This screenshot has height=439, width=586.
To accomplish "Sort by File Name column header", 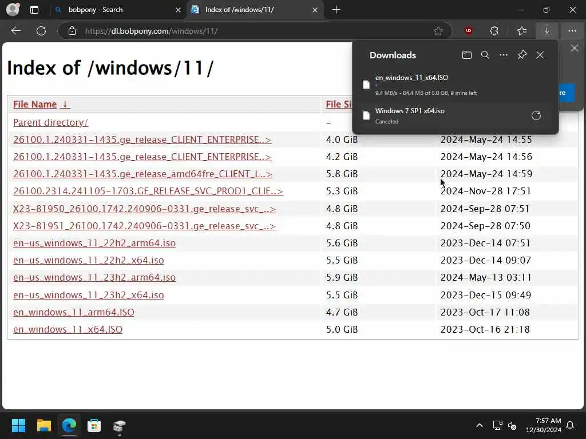I will tap(41, 104).
